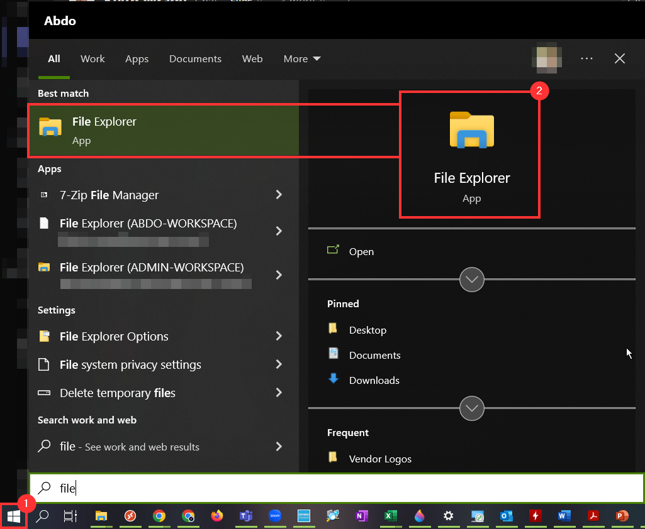Click the user account avatar picture
Viewport: 645px width, 529px height.
[547, 58]
